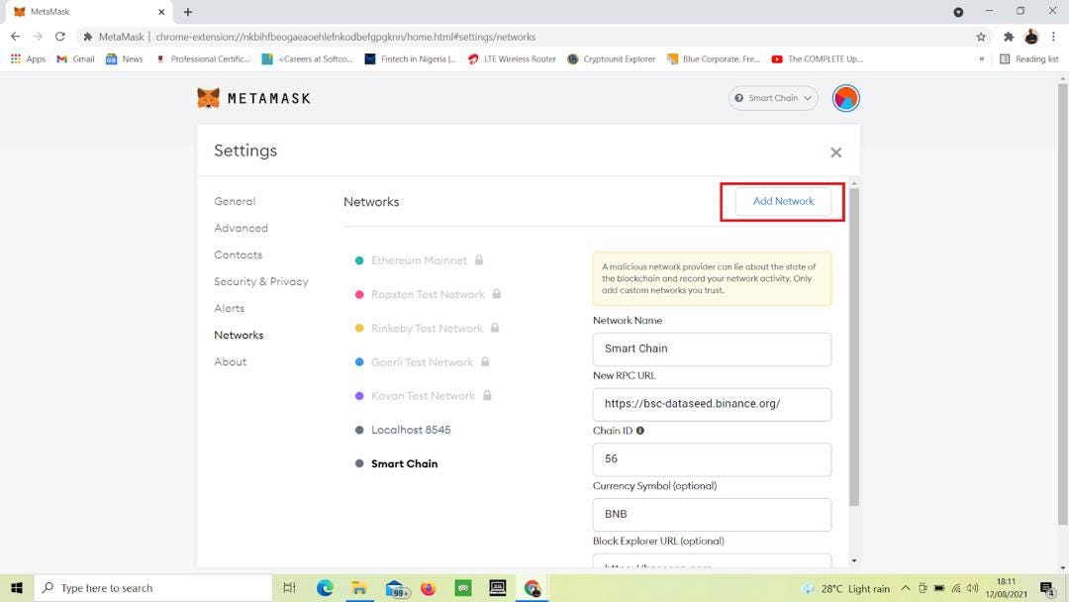This screenshot has width=1069, height=602.
Task: Open the Chrome three-dot menu
Action: pyautogui.click(x=1053, y=37)
